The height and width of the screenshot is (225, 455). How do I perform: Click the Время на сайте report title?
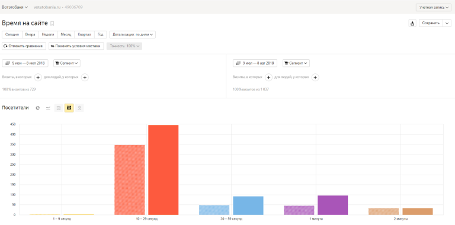point(25,23)
